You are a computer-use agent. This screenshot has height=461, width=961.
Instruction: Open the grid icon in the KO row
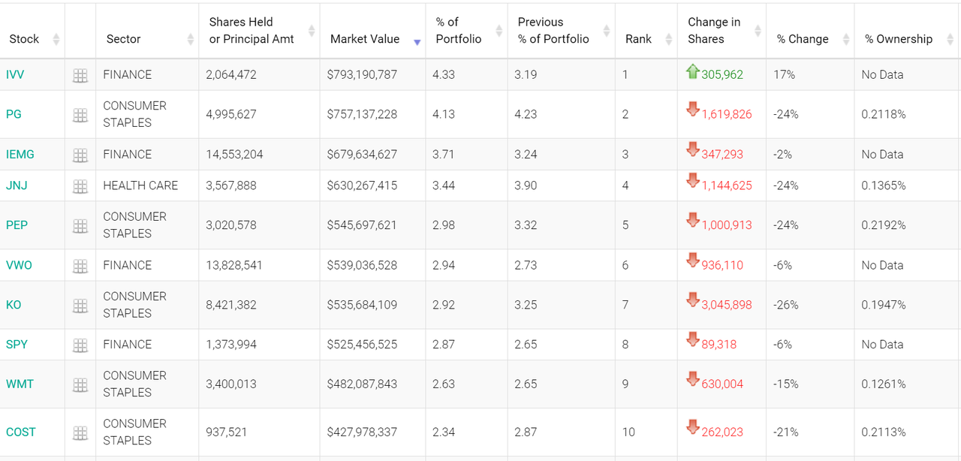(x=80, y=306)
